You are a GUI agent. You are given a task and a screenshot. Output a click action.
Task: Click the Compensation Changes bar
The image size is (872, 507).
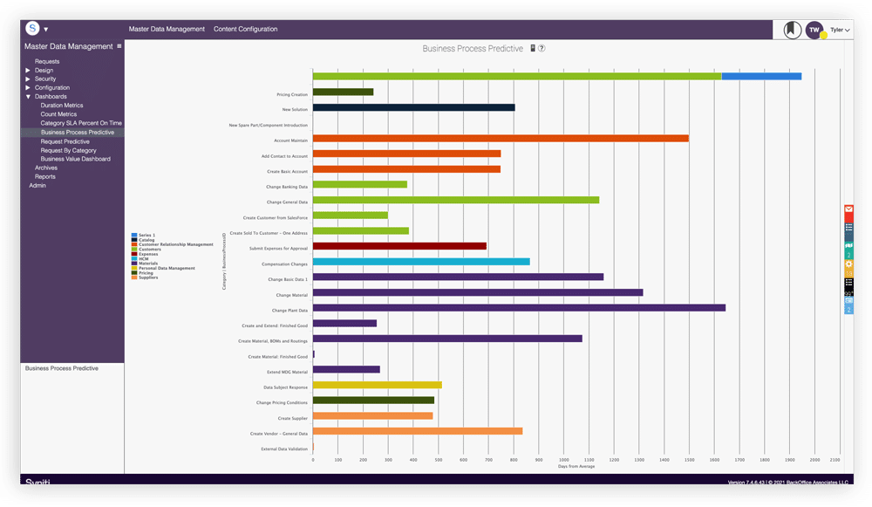421,262
